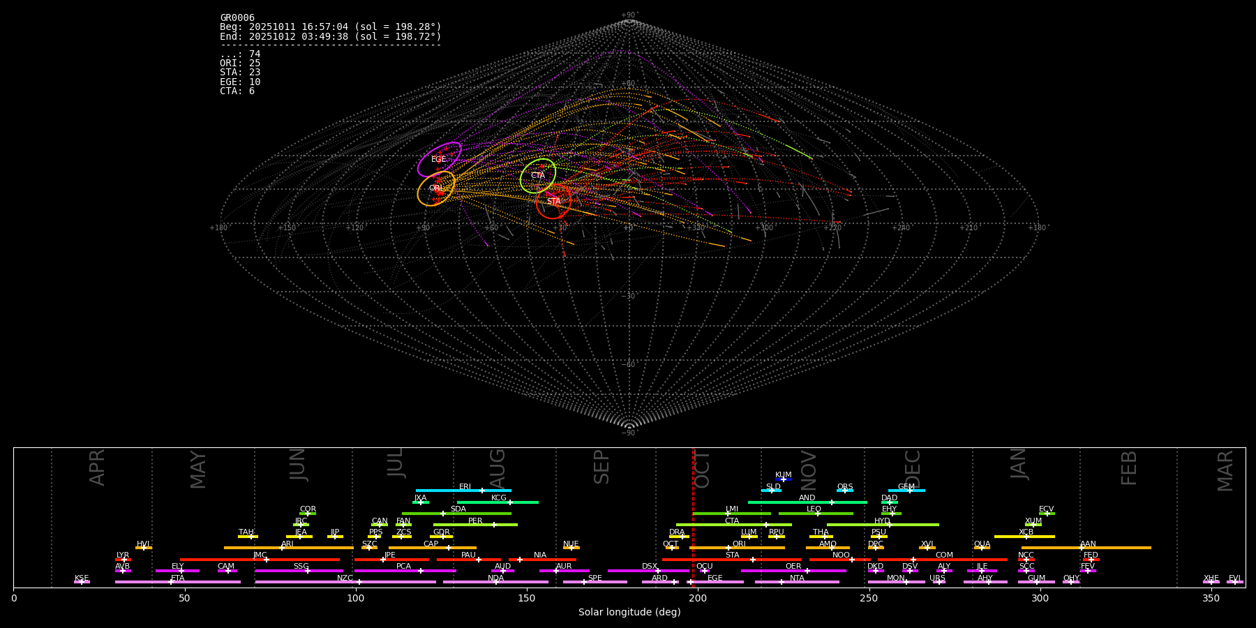Click the red dashed current solar longitude line
Viewport: 1256px width, 628px height.
pyautogui.click(x=693, y=517)
